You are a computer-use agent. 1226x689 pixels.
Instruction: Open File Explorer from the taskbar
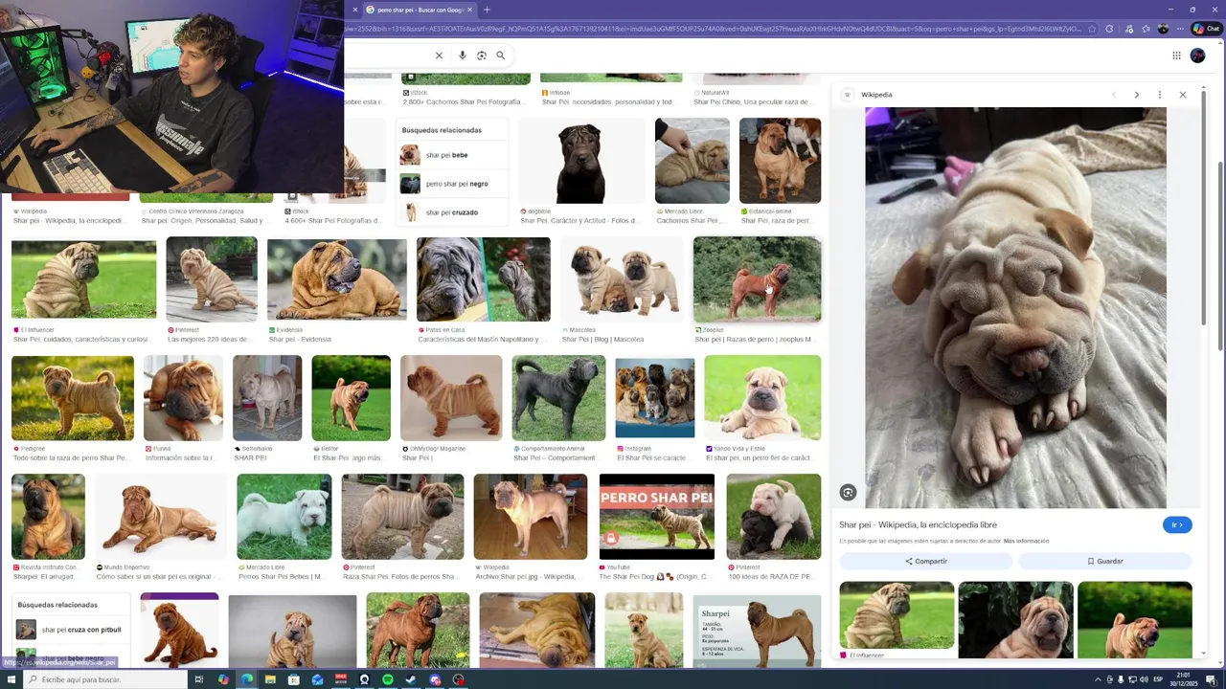click(x=270, y=679)
